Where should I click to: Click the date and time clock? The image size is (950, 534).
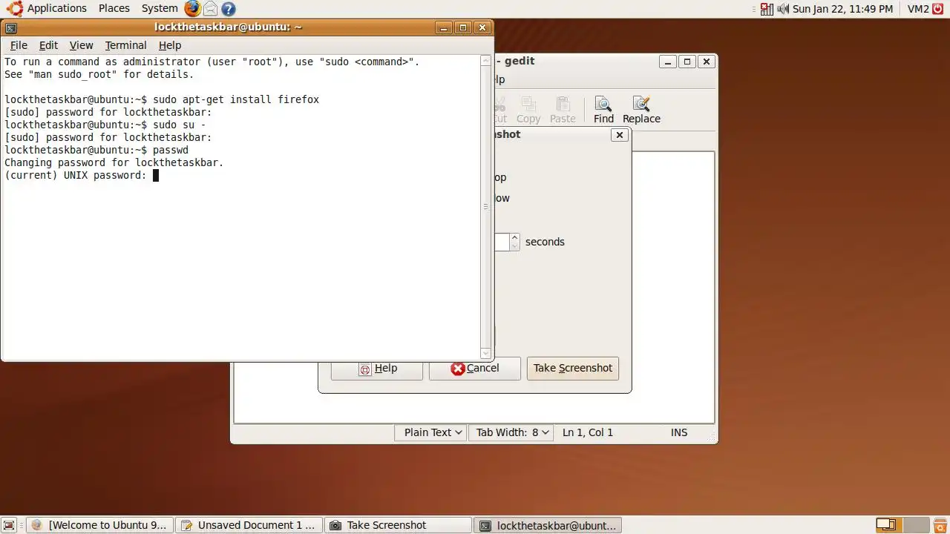(842, 9)
